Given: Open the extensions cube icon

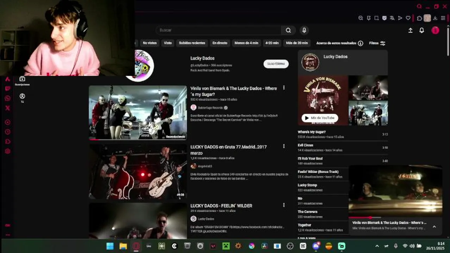Looking at the screenshot, I should [419, 18].
